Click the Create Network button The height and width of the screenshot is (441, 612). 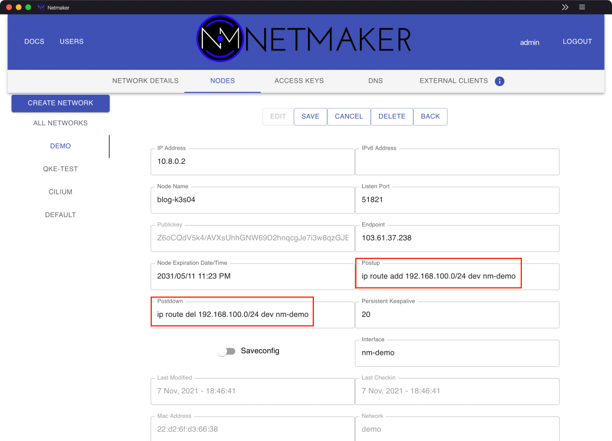61,103
